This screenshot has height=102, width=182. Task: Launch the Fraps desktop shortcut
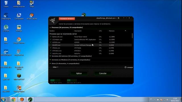tap(32, 4)
